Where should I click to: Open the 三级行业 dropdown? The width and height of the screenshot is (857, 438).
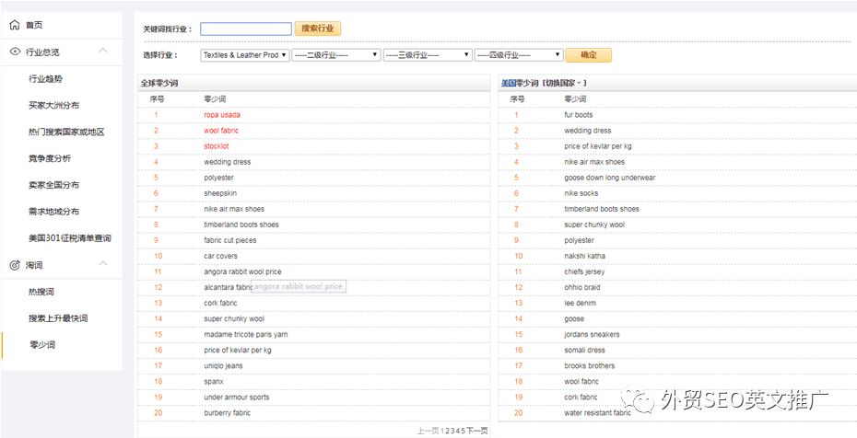click(x=428, y=55)
